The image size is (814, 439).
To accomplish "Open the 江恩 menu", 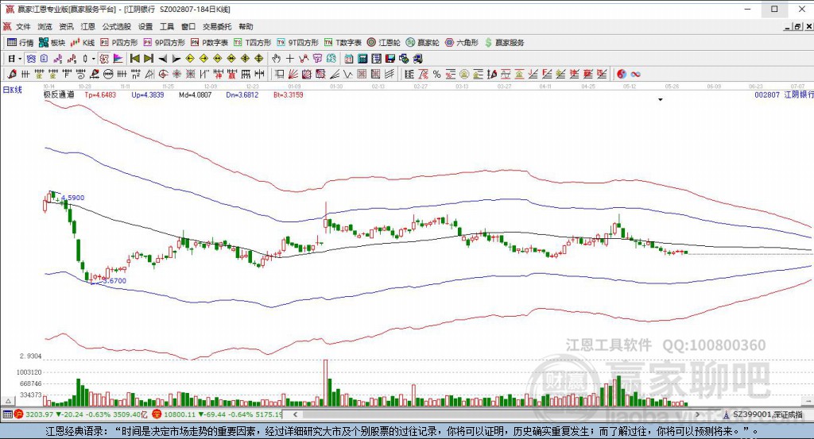I will pyautogui.click(x=87, y=26).
